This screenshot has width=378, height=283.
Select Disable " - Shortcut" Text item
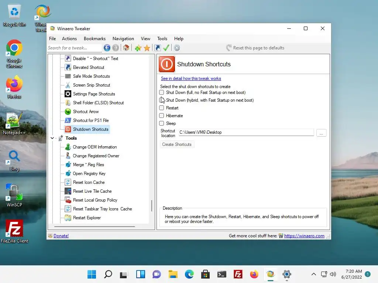tap(96, 59)
